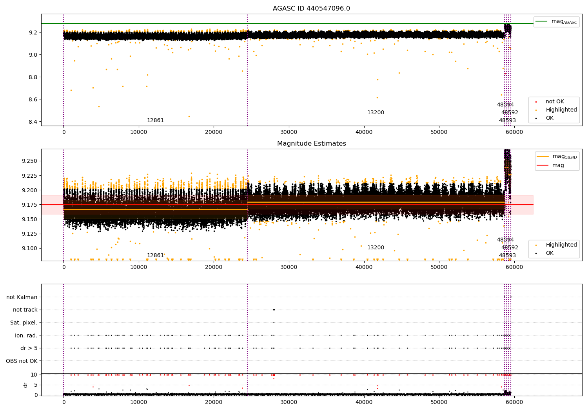Select orange mag OBSID legend line

(x=543, y=157)
